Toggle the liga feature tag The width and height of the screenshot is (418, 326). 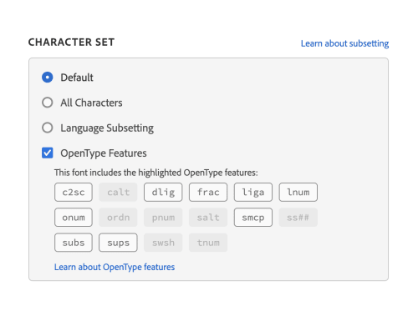click(253, 192)
